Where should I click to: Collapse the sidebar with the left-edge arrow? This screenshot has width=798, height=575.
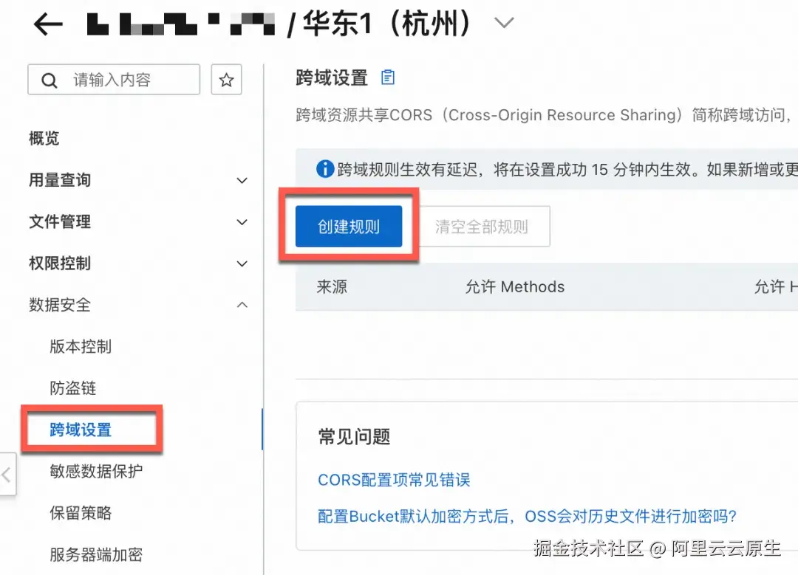click(7, 475)
